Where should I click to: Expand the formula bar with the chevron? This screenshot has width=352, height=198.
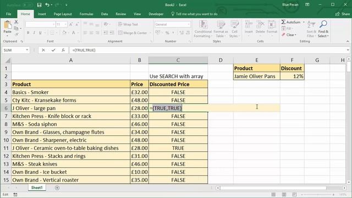[348, 50]
